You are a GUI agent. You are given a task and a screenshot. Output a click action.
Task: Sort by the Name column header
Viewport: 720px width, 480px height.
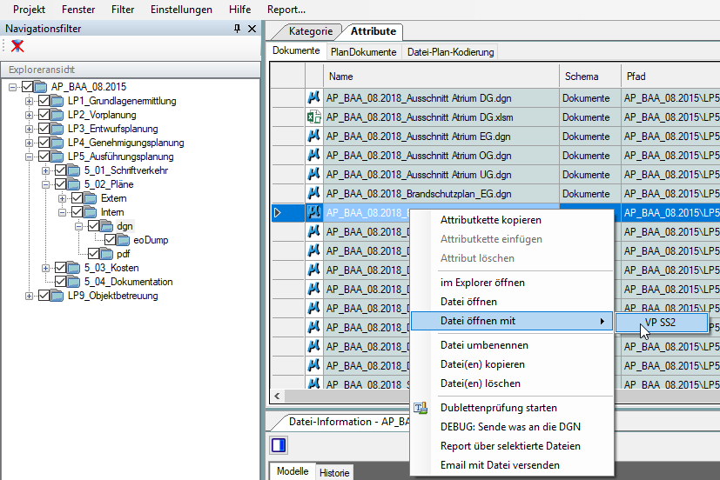click(x=441, y=77)
